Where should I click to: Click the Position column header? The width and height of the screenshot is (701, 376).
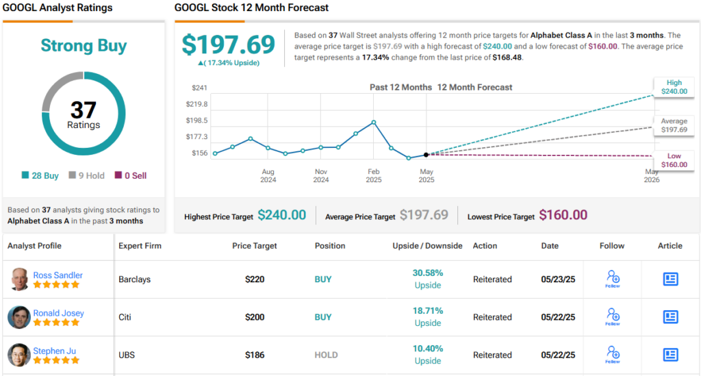click(330, 246)
